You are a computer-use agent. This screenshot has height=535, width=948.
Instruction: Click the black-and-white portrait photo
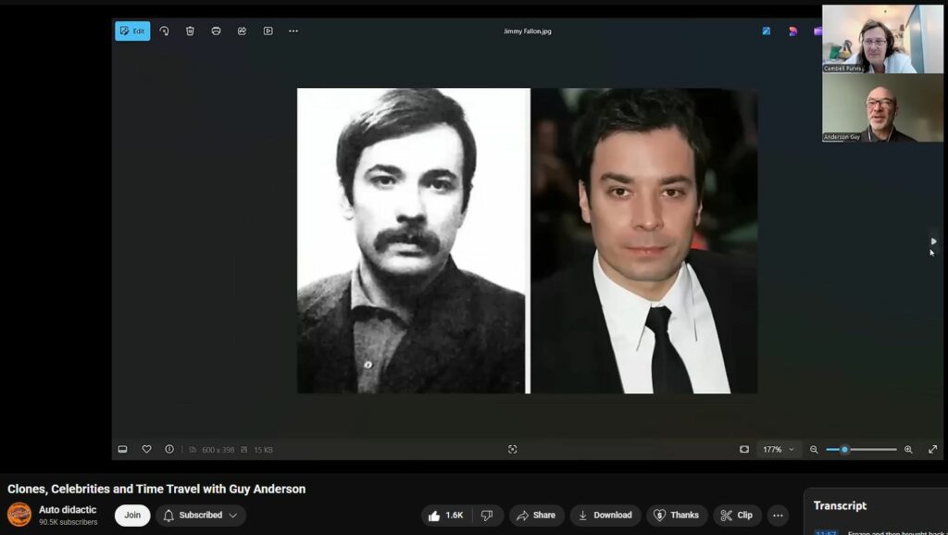point(413,241)
